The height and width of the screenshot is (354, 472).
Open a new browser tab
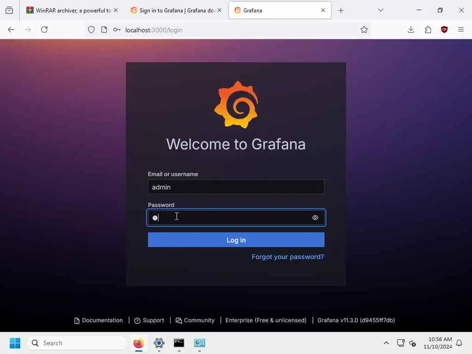[341, 11]
